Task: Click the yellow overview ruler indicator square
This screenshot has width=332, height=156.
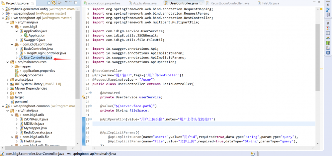Action: [x=321, y=9]
